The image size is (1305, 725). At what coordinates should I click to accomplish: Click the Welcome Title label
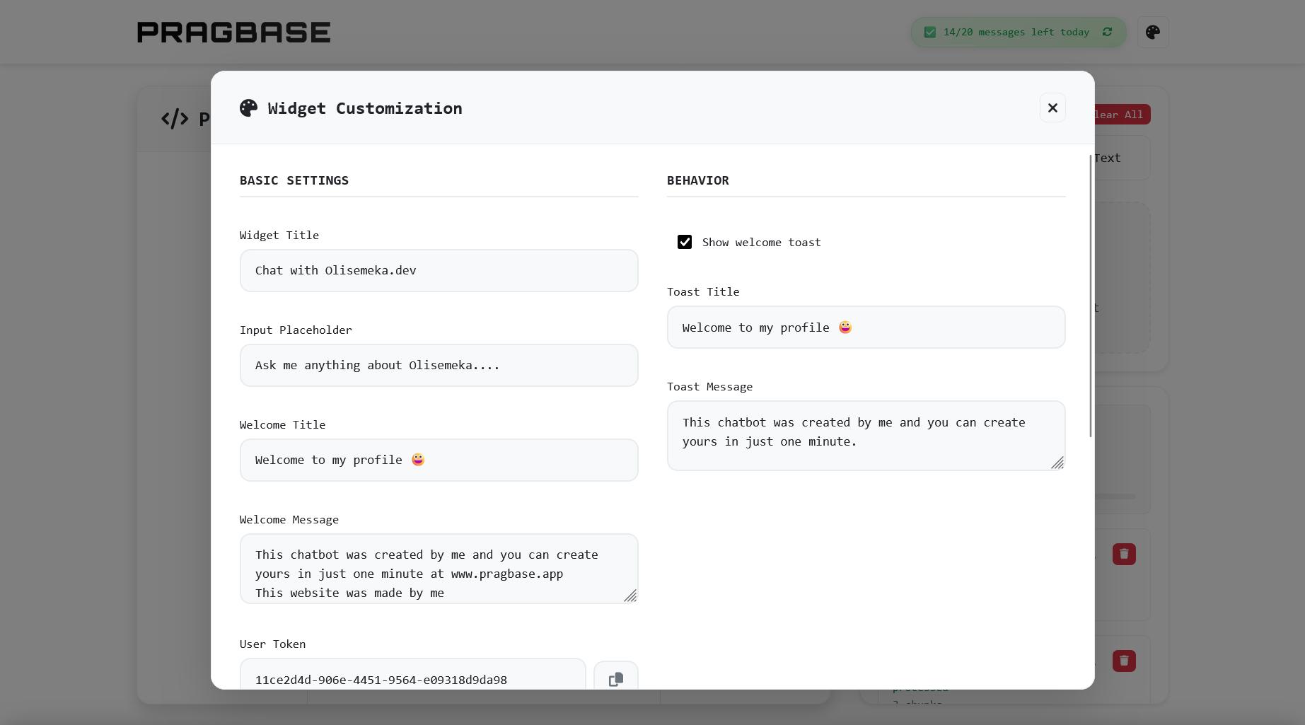pyautogui.click(x=283, y=424)
